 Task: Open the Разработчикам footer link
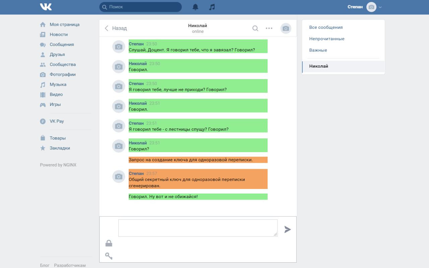coord(70,265)
